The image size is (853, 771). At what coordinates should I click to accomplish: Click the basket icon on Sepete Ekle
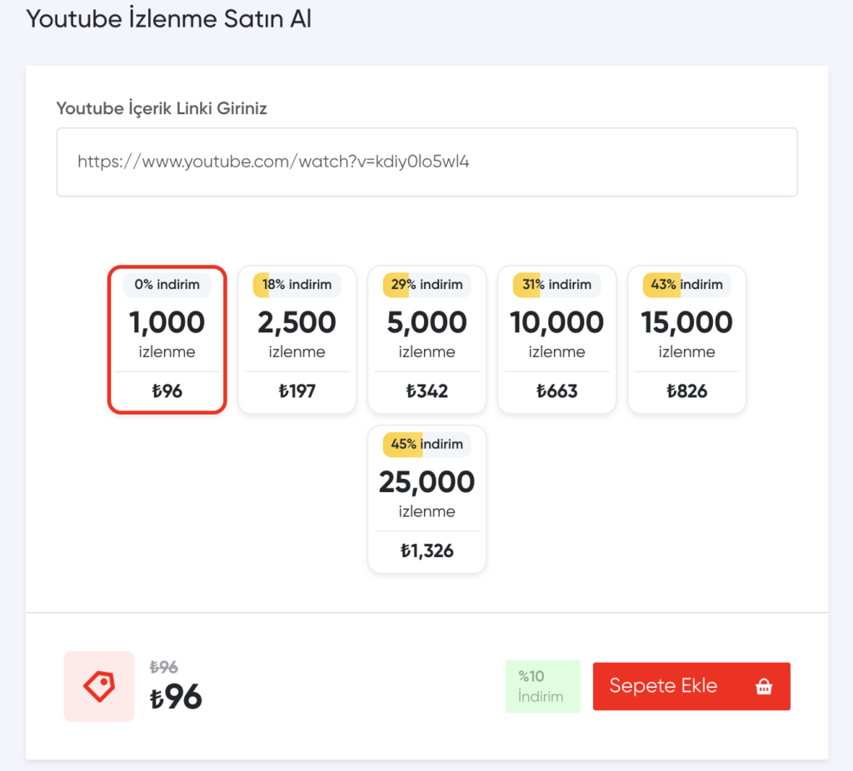point(763,687)
